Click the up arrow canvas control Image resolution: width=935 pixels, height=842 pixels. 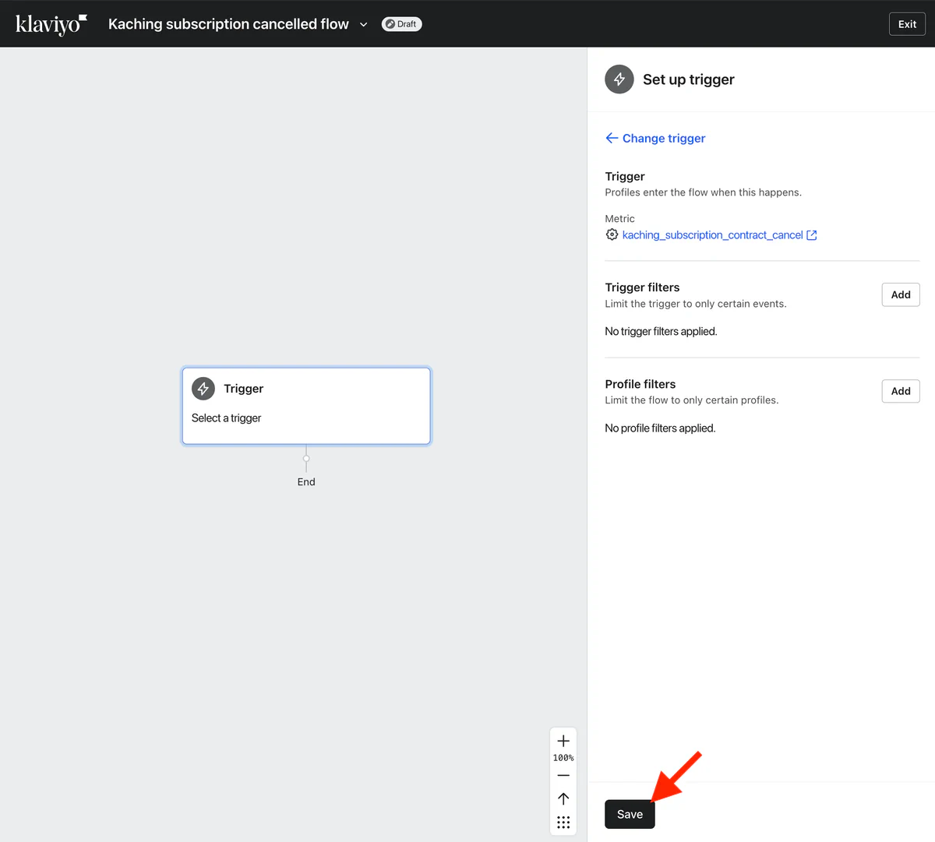(563, 798)
